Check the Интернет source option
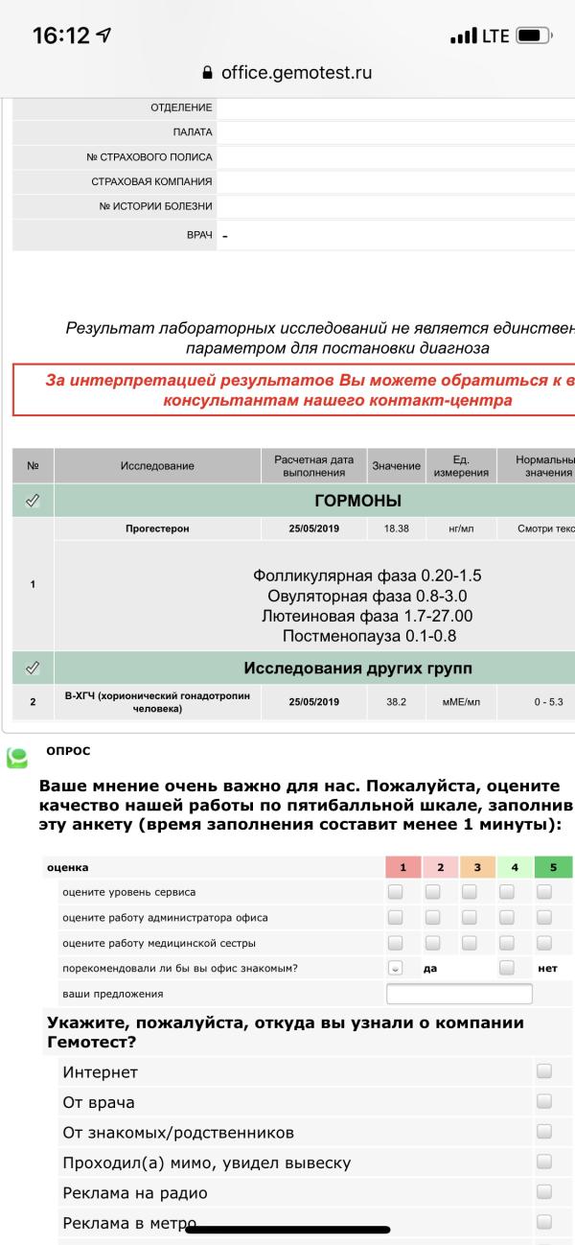Image resolution: width=575 pixels, height=1245 pixels. coord(544,1071)
